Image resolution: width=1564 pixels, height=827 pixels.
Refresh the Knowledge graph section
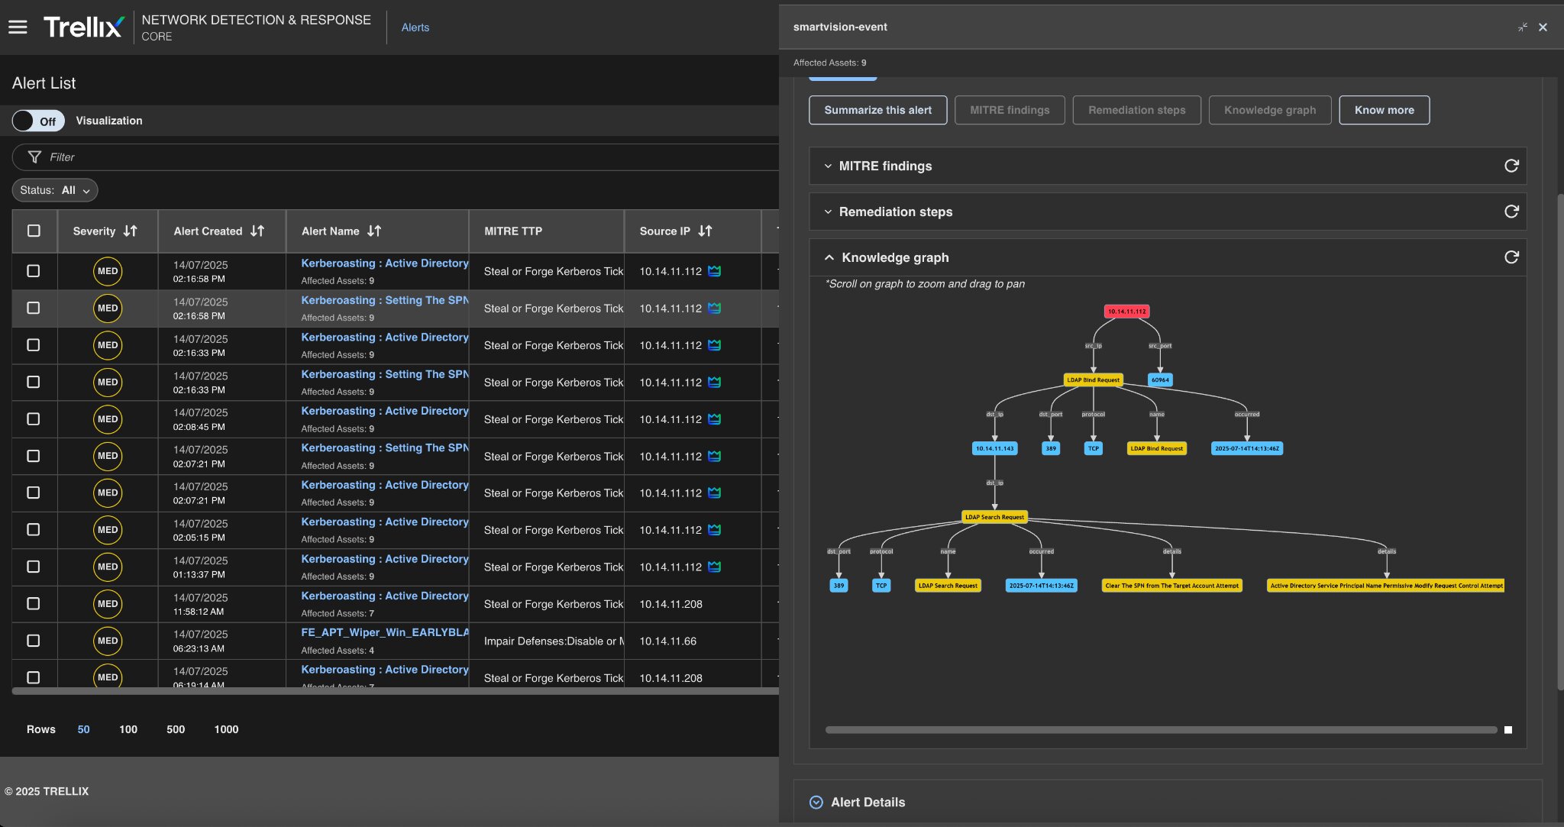pos(1511,257)
